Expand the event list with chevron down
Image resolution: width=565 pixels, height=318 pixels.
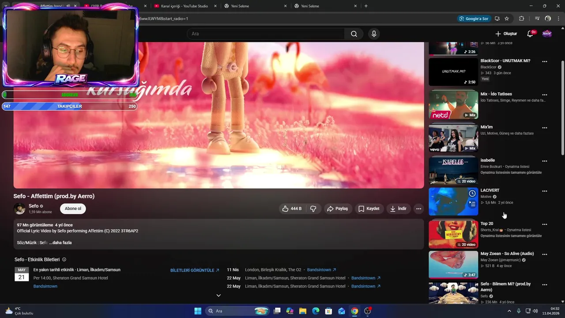(x=218, y=295)
